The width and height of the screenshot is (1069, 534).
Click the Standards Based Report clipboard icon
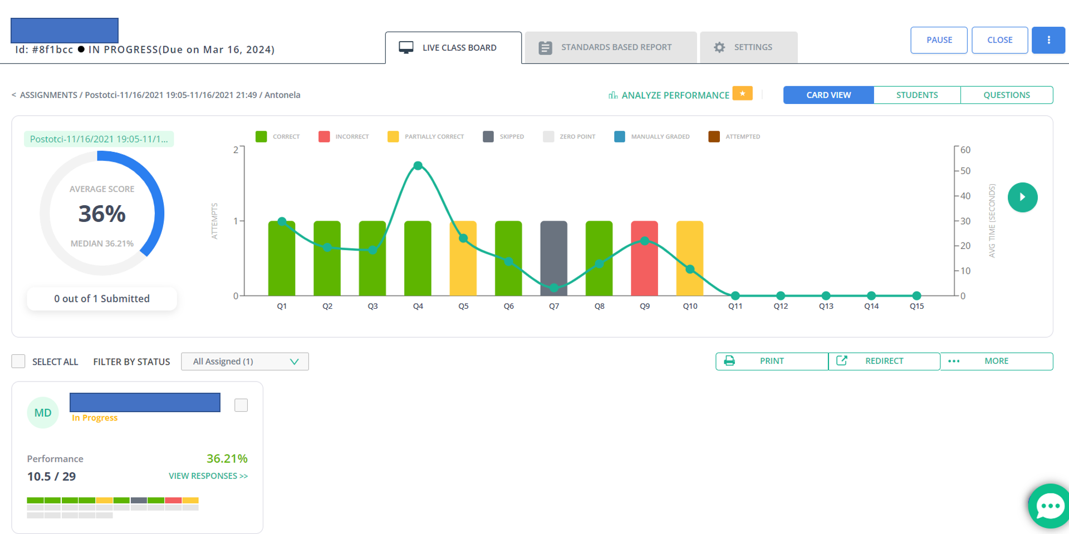click(545, 48)
